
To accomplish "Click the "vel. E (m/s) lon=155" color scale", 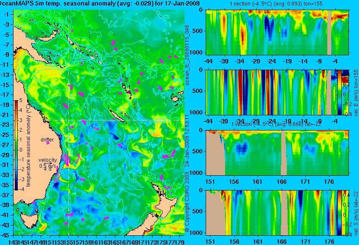I will click(x=340, y=93).
